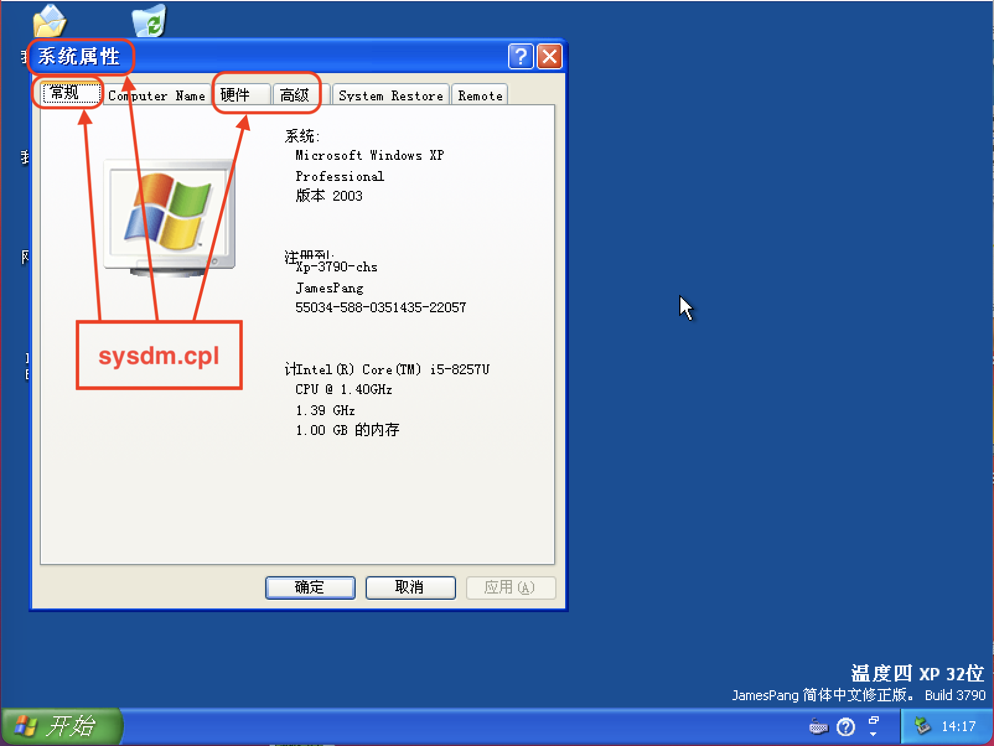Click the 取消 button
Viewport: 994px width, 746px height.
click(410, 587)
